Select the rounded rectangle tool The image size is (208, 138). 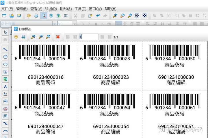point(5,57)
